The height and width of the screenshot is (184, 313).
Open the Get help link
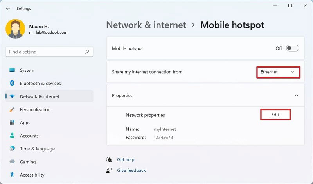click(x=126, y=159)
